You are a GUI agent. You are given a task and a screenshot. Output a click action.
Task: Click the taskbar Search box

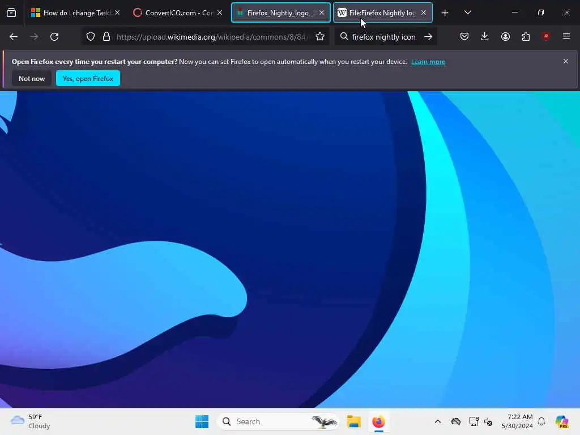278,421
